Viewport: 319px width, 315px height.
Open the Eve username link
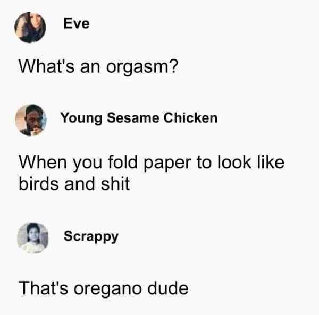pos(77,23)
